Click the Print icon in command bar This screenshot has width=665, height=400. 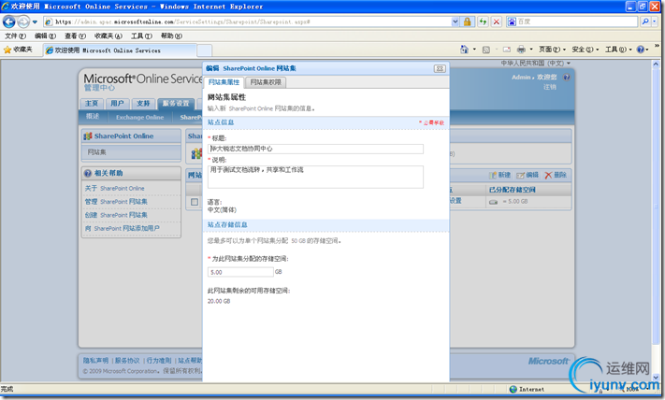pos(521,50)
